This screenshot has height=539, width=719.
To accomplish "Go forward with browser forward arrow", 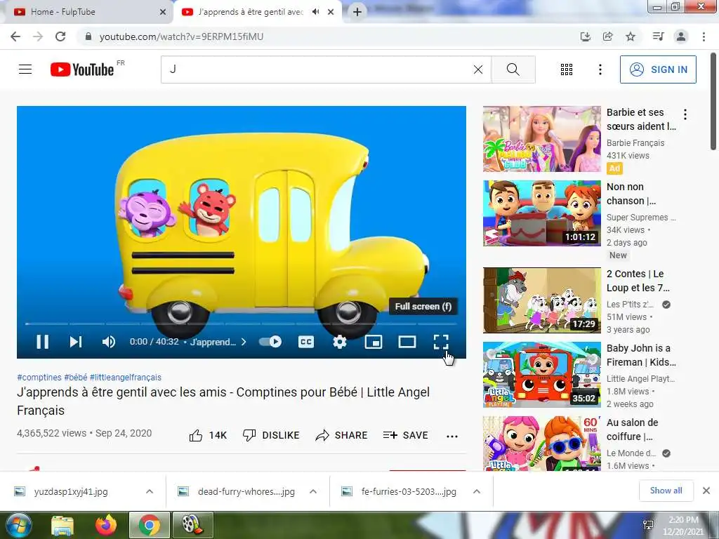I will tap(38, 36).
